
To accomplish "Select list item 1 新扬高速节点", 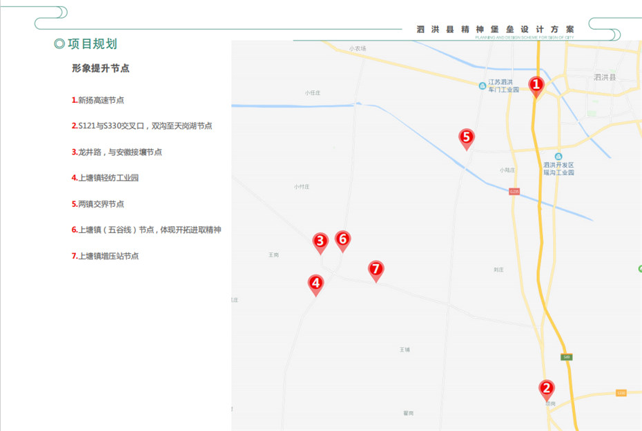I will pyautogui.click(x=98, y=100).
